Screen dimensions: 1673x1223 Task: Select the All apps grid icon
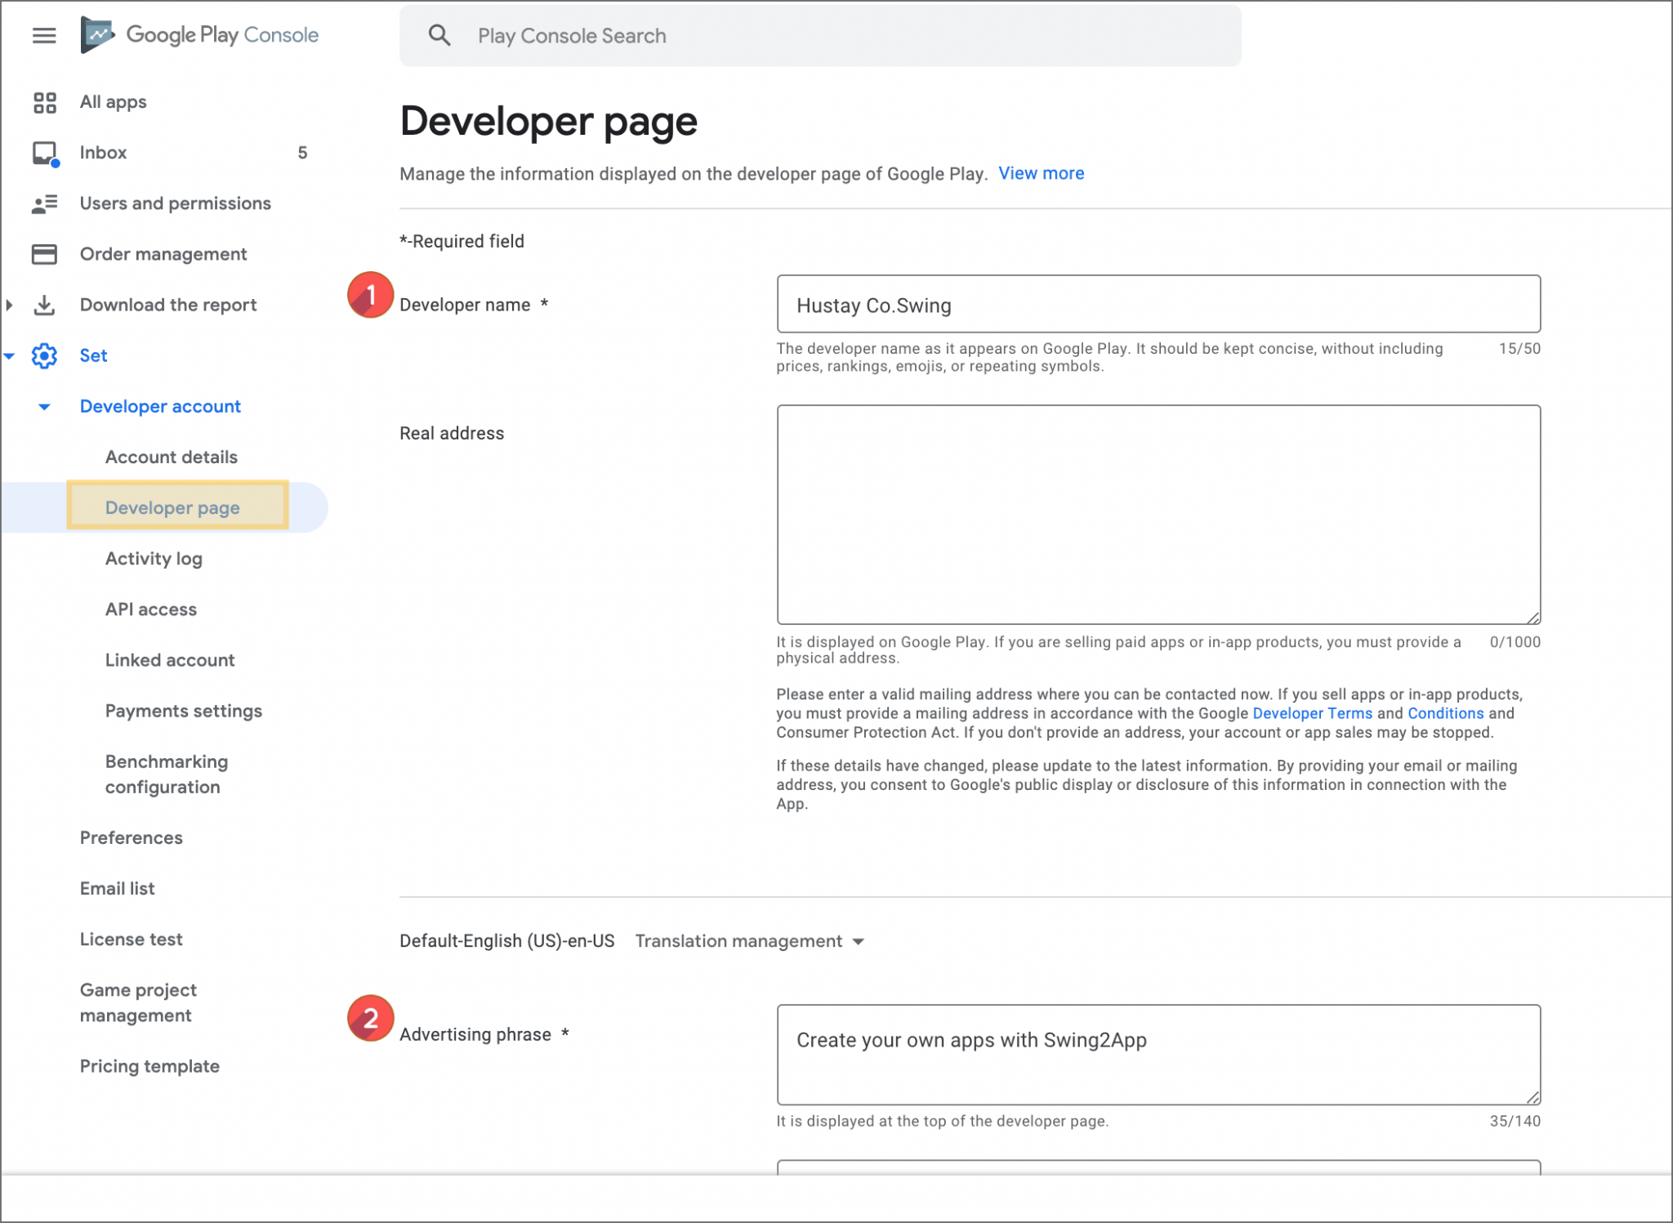pos(45,101)
